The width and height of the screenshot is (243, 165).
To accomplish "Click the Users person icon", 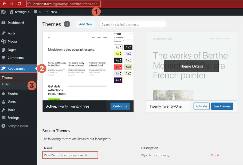I will (x=3, y=102).
